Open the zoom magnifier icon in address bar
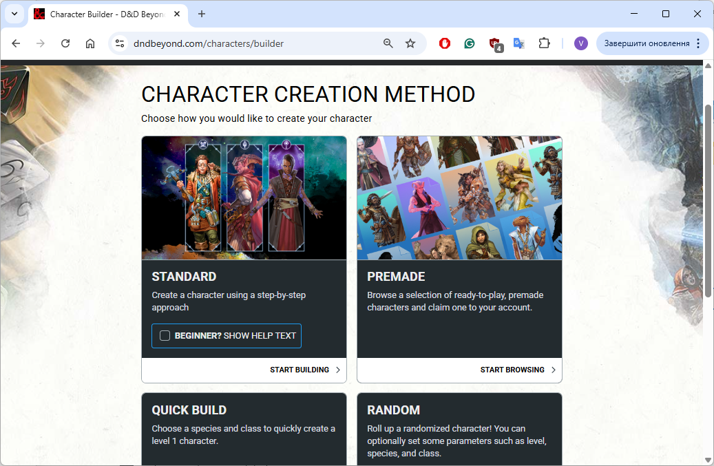 tap(388, 43)
